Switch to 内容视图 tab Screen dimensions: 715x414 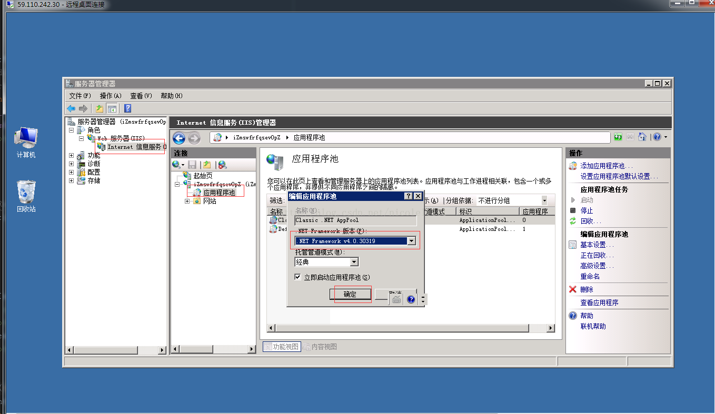320,347
